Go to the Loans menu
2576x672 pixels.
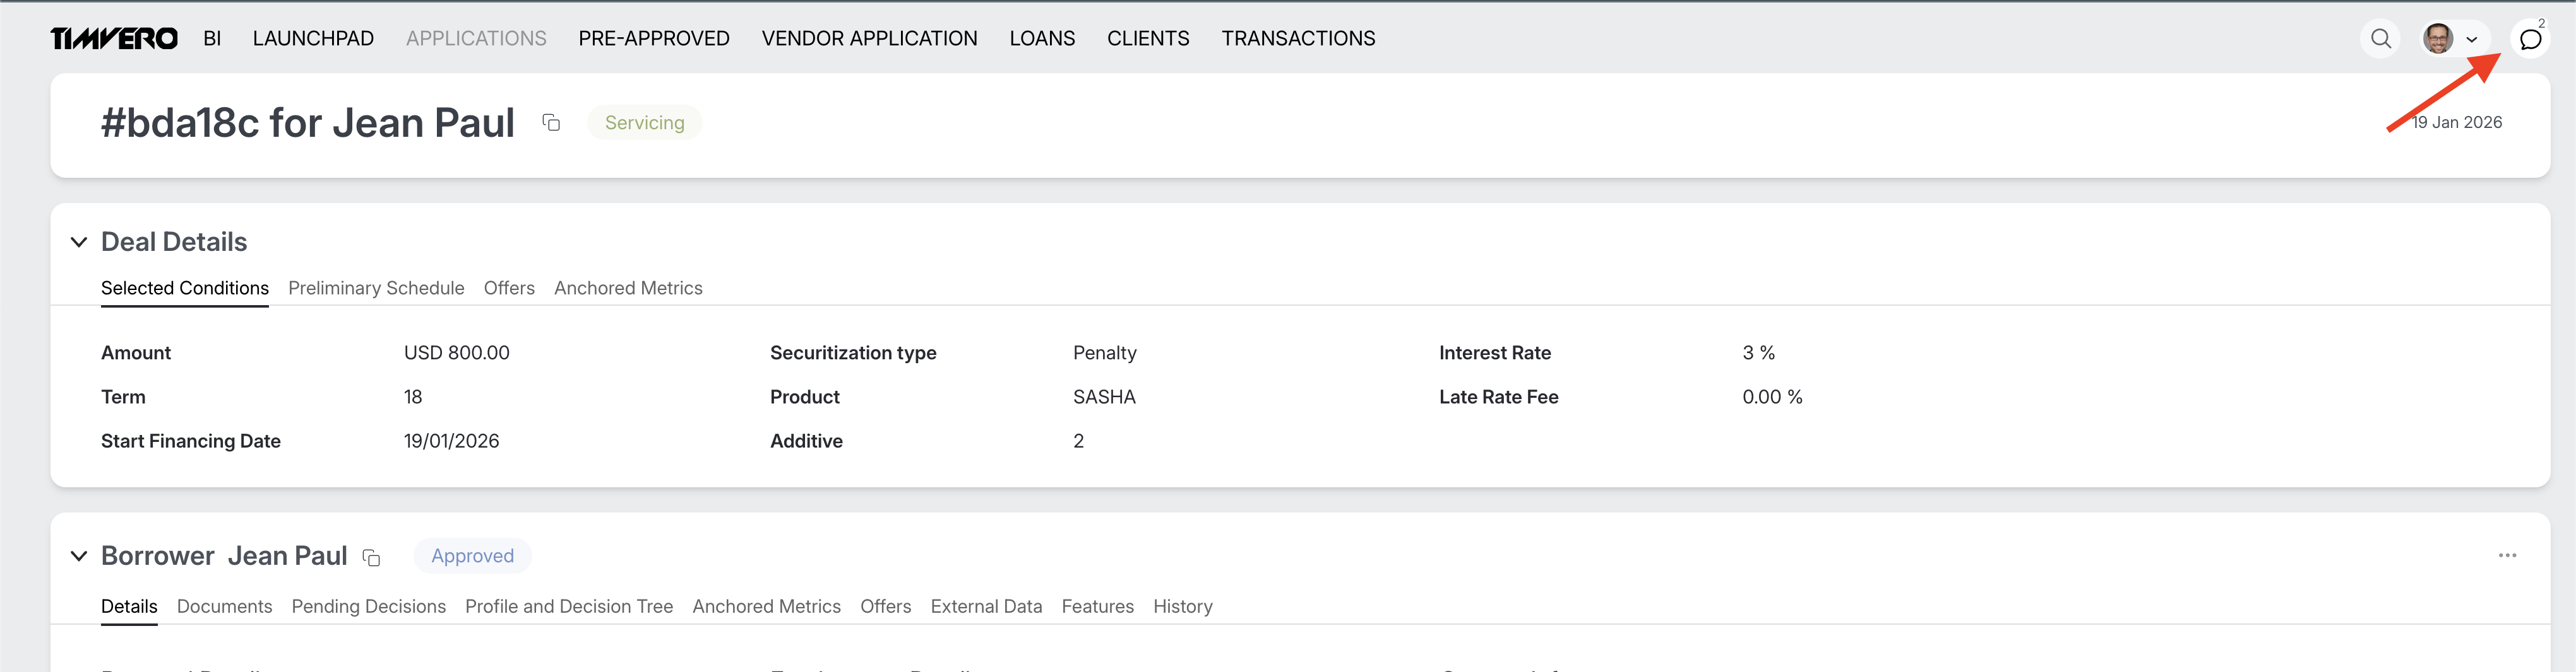coord(1041,38)
